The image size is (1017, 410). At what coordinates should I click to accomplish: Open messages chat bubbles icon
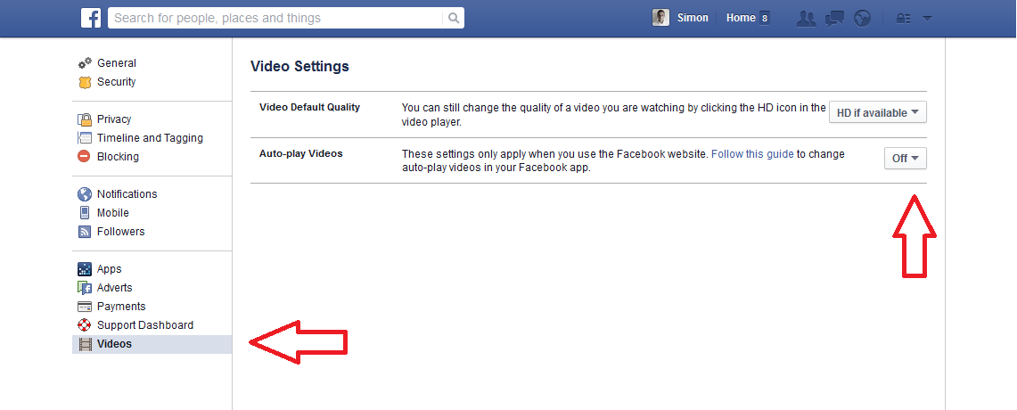point(834,18)
